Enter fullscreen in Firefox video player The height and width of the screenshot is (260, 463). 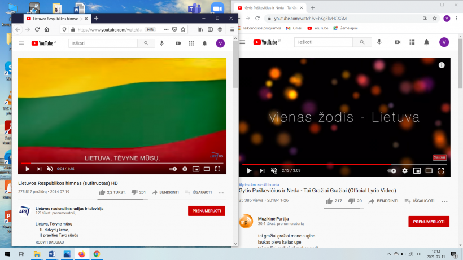coord(217,169)
